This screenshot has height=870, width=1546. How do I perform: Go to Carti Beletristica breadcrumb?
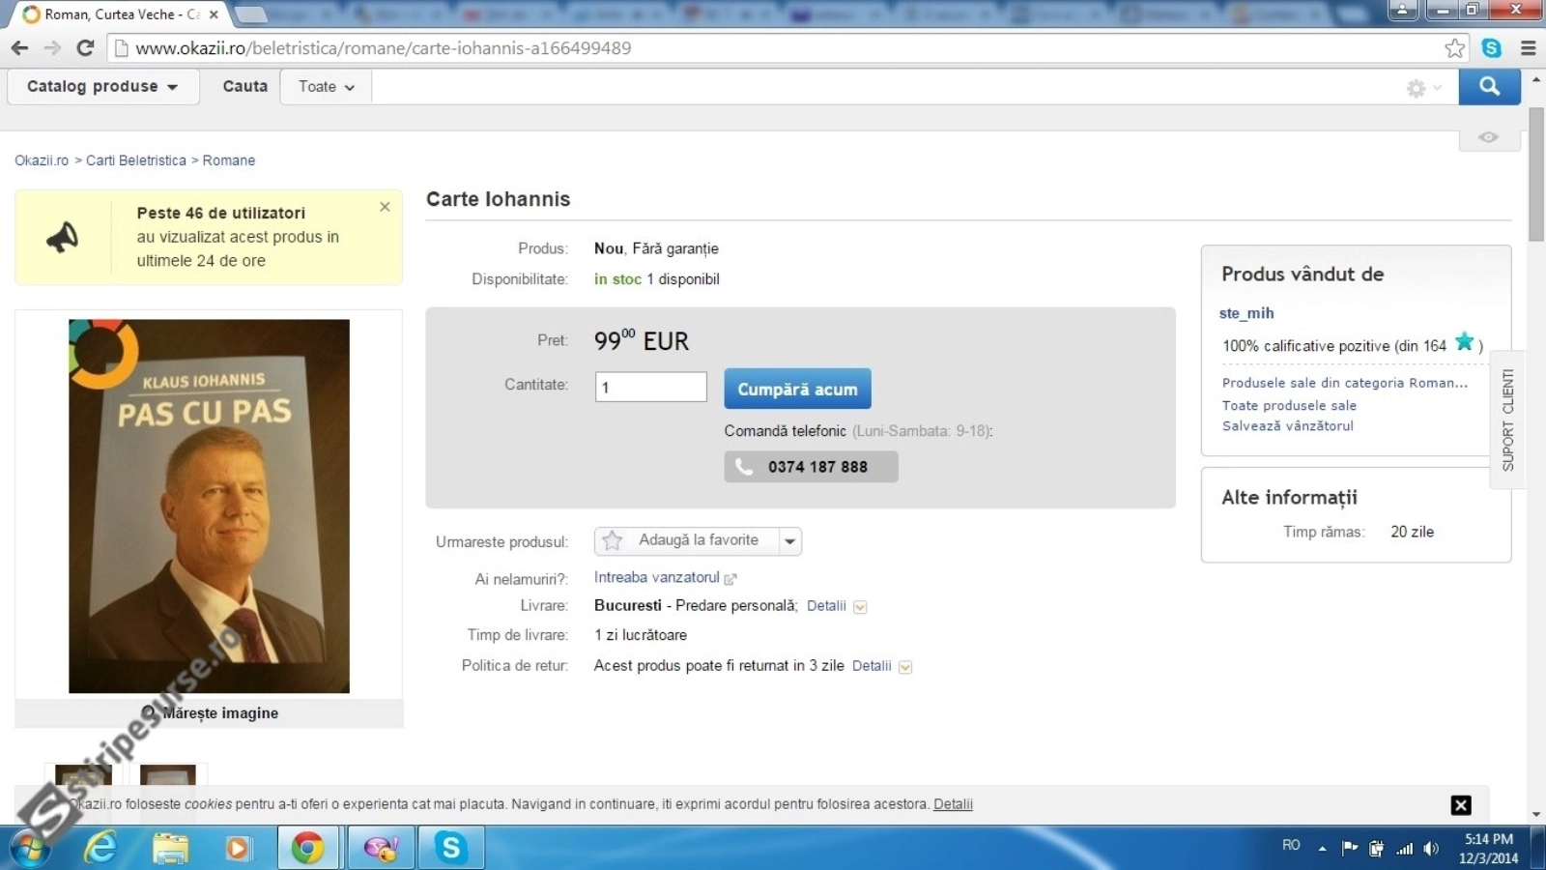click(x=135, y=160)
